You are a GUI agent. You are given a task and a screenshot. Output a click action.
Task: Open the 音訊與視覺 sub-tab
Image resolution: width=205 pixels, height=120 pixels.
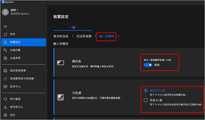pyautogui.click(x=84, y=36)
